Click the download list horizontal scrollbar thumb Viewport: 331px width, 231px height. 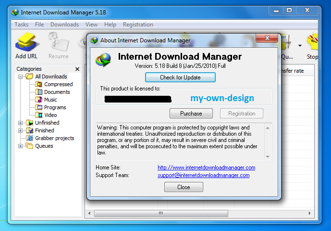161,213
